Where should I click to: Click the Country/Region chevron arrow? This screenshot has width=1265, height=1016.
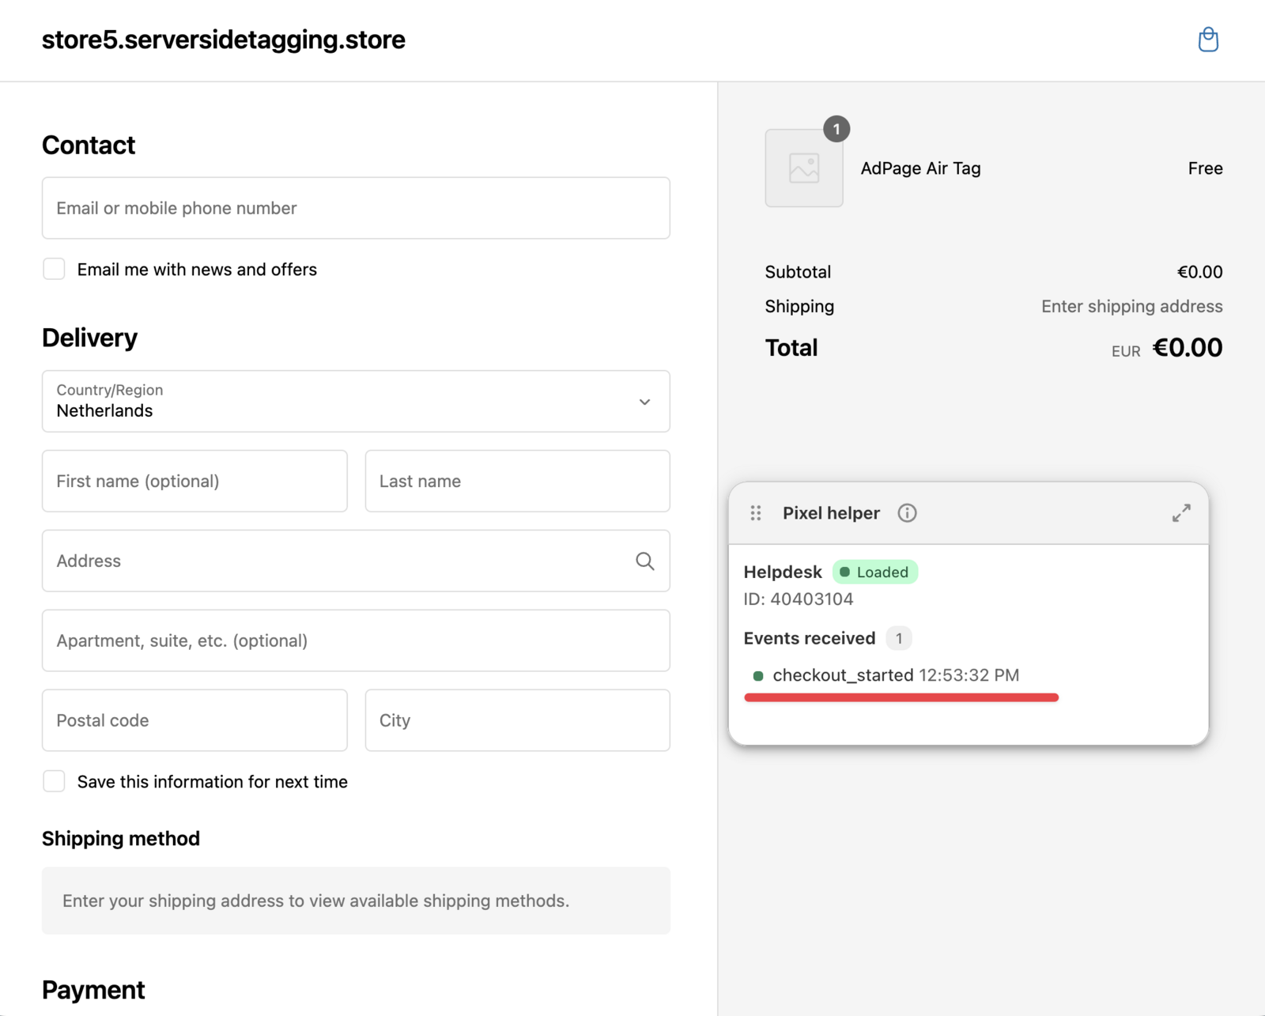pyautogui.click(x=644, y=402)
